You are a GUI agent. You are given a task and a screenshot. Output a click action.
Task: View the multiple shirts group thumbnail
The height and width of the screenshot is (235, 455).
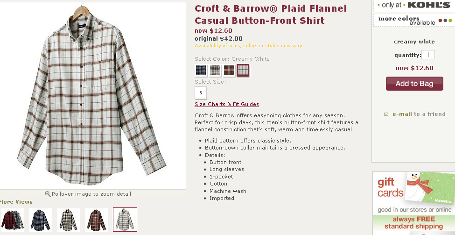pyautogui.click(x=12, y=220)
